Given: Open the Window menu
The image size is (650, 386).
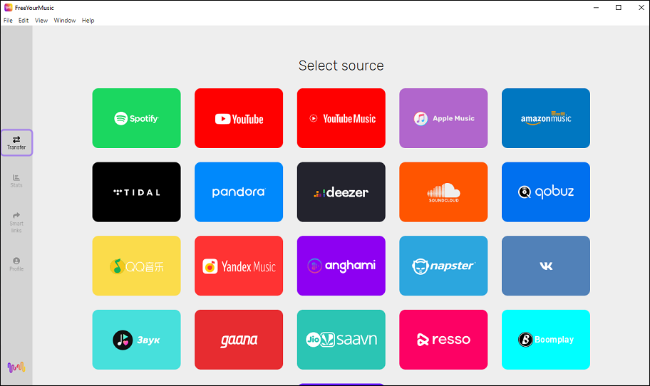Looking at the screenshot, I should (x=65, y=20).
